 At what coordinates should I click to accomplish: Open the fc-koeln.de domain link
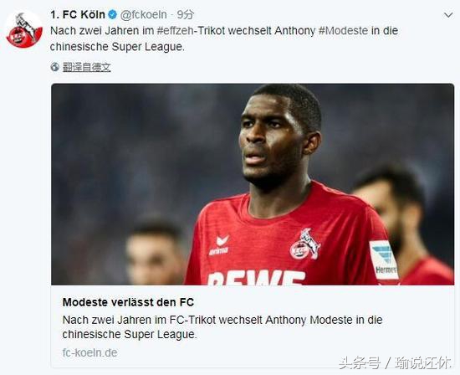(x=89, y=352)
